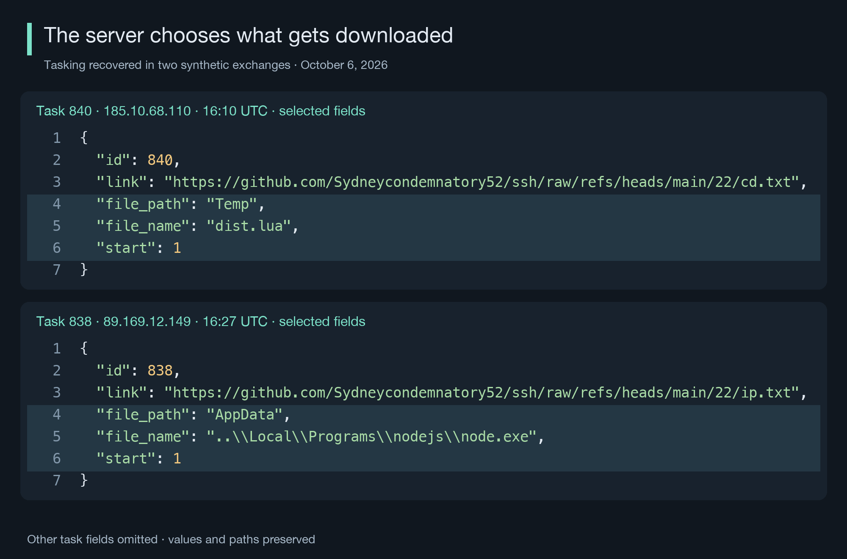Select the heading "The server chooses what gets downloaded"
This screenshot has height=559, width=847.
click(248, 36)
